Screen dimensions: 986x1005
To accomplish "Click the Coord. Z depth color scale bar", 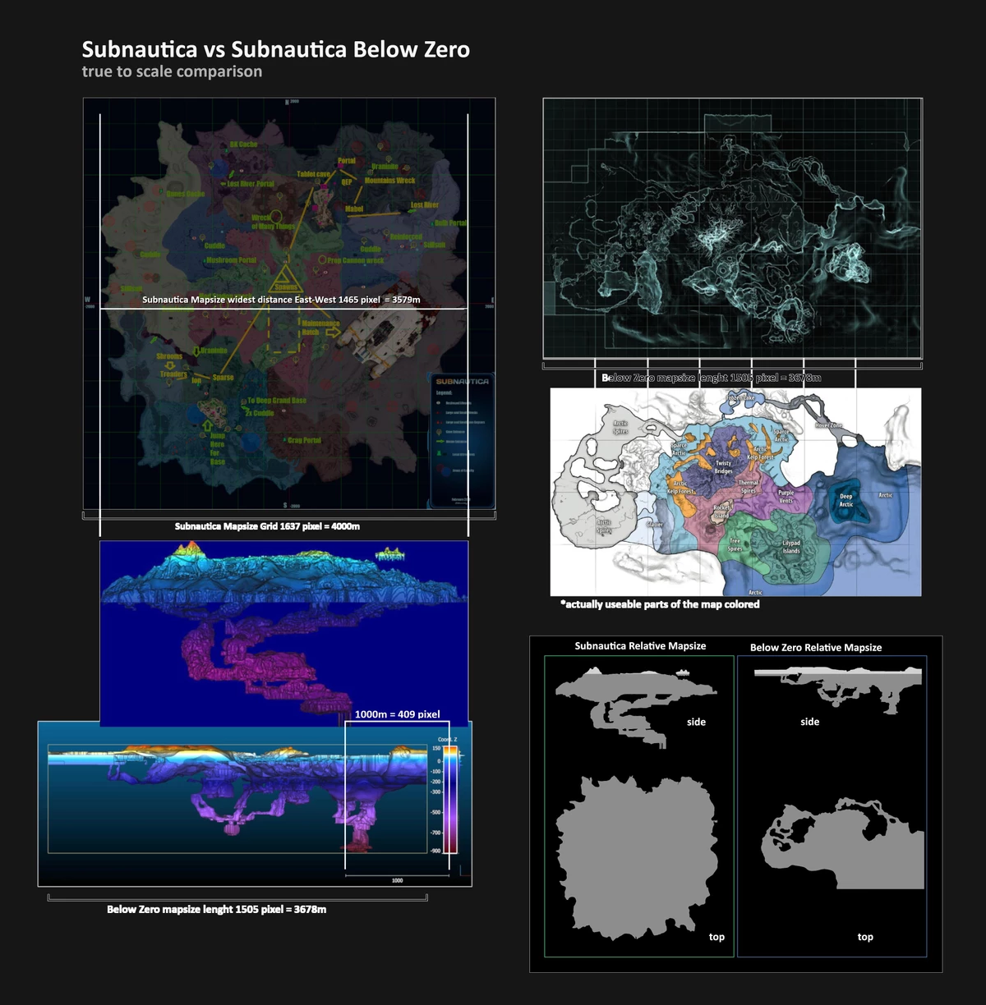I will (450, 799).
